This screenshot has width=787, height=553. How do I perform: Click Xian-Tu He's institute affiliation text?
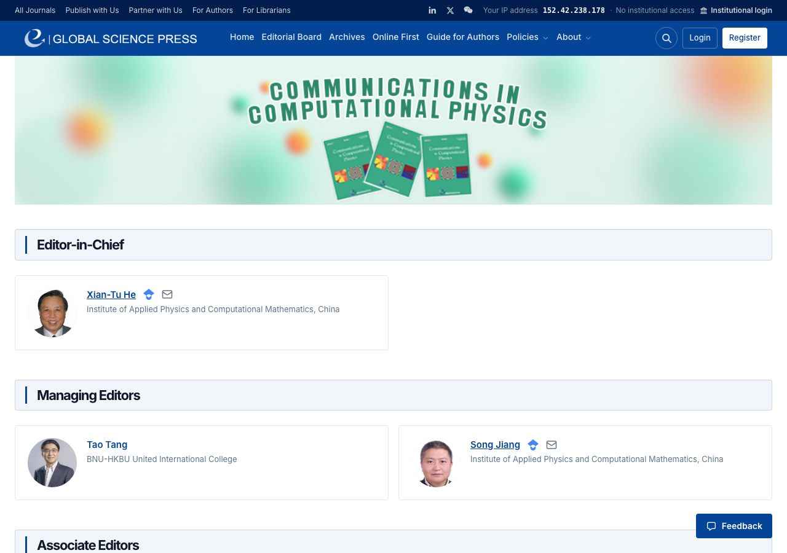click(x=213, y=309)
